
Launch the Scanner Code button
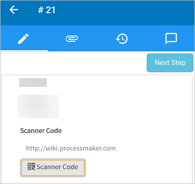point(53,168)
